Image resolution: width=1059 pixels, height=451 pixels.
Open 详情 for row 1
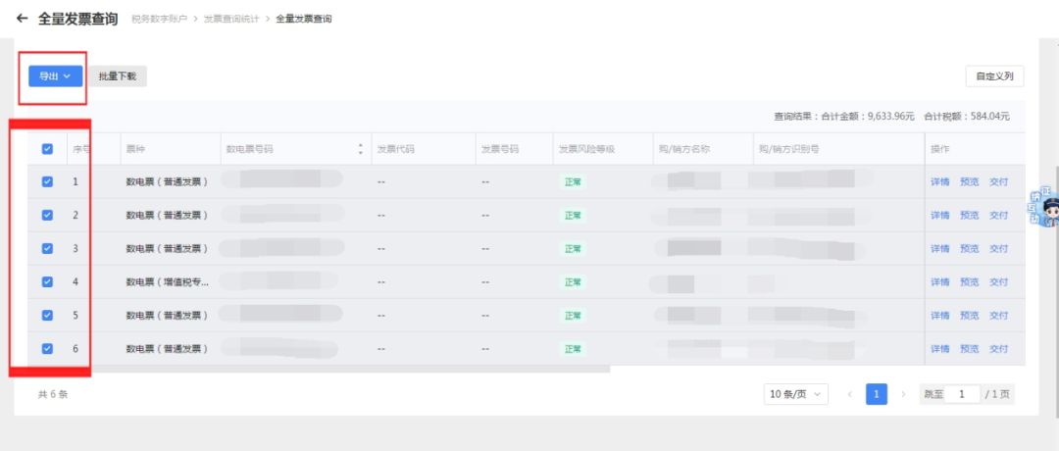(x=940, y=181)
